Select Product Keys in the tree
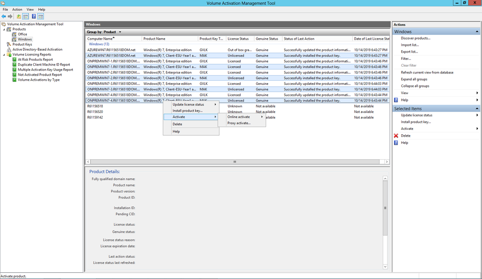This screenshot has width=482, height=279. click(x=22, y=44)
